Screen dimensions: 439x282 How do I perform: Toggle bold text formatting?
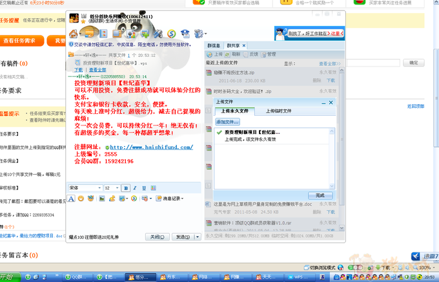pos(126,188)
